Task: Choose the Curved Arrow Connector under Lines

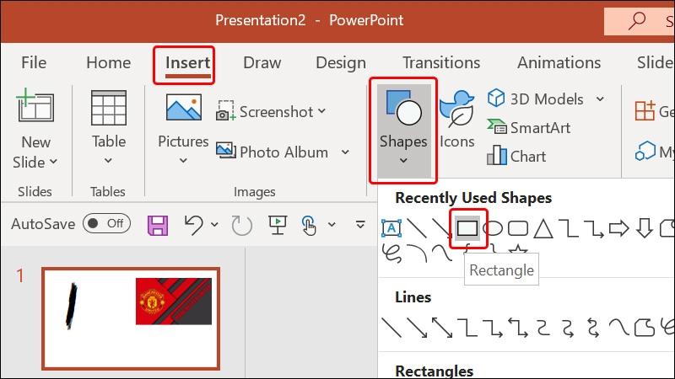Action: 569,328
